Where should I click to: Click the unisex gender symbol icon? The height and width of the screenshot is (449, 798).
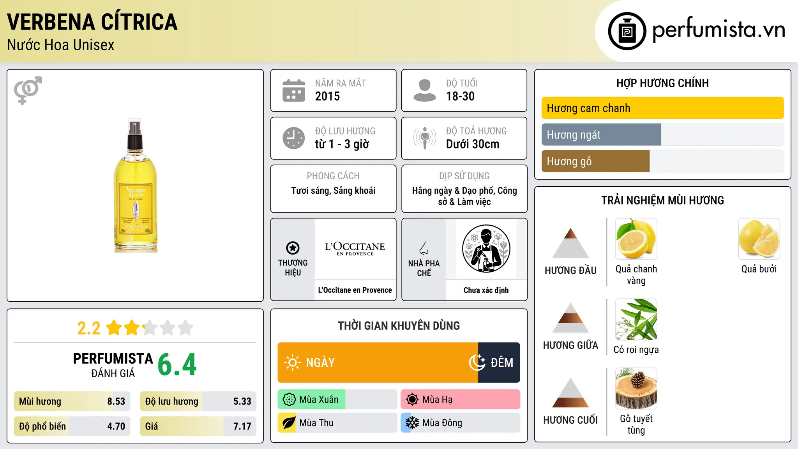[28, 90]
